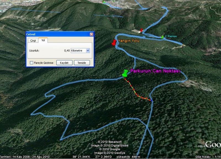Click the blue endpoint of the measured path

(x=151, y=100)
